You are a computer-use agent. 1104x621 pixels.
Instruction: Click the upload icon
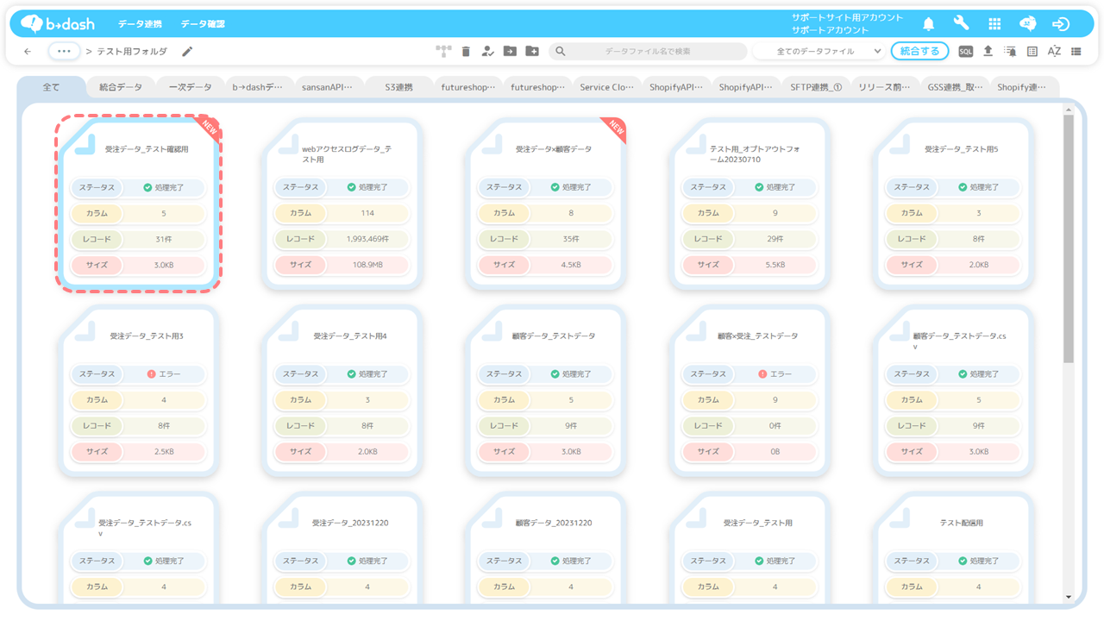(x=988, y=52)
